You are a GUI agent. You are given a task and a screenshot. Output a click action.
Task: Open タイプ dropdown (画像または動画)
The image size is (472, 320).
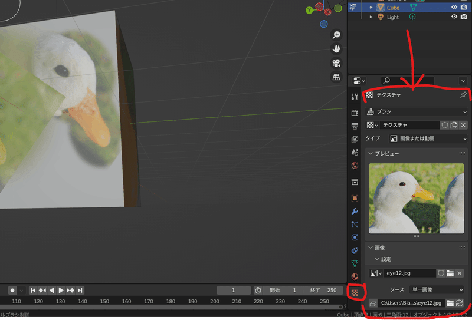(x=428, y=138)
